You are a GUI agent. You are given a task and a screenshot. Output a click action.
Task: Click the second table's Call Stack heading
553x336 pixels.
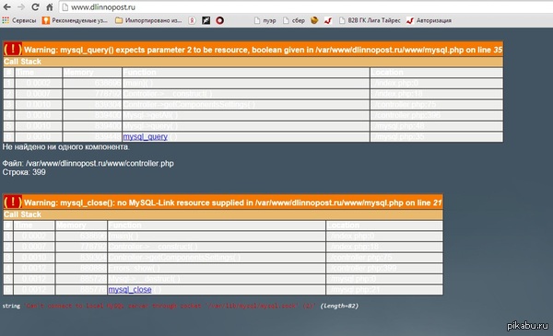click(x=22, y=214)
